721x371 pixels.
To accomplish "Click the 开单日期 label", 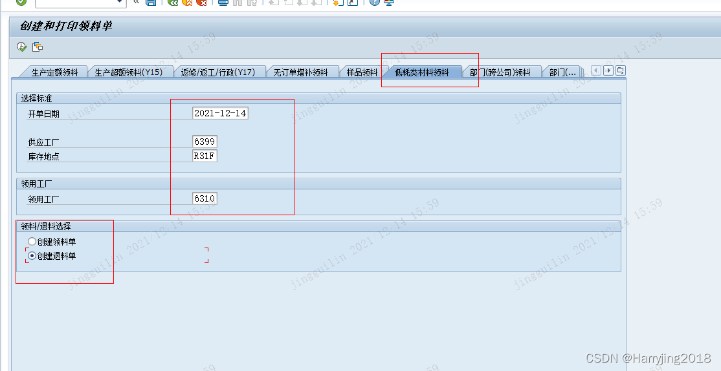I will (43, 114).
